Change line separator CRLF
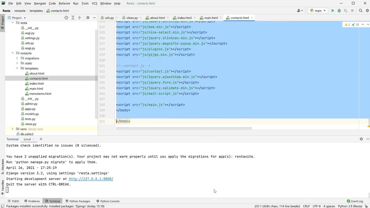370x208 pixels. [306, 206]
